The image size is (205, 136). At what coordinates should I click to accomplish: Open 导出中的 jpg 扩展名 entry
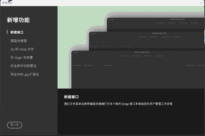coord(25,75)
